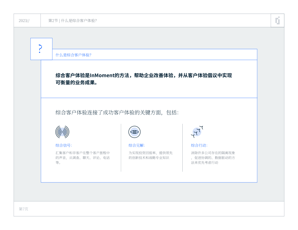The image size is (298, 230).
Task: Select the 综合信号 heading
Action: point(64,145)
